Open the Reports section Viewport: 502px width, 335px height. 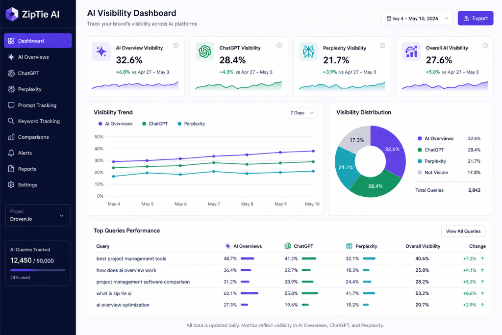(38, 169)
